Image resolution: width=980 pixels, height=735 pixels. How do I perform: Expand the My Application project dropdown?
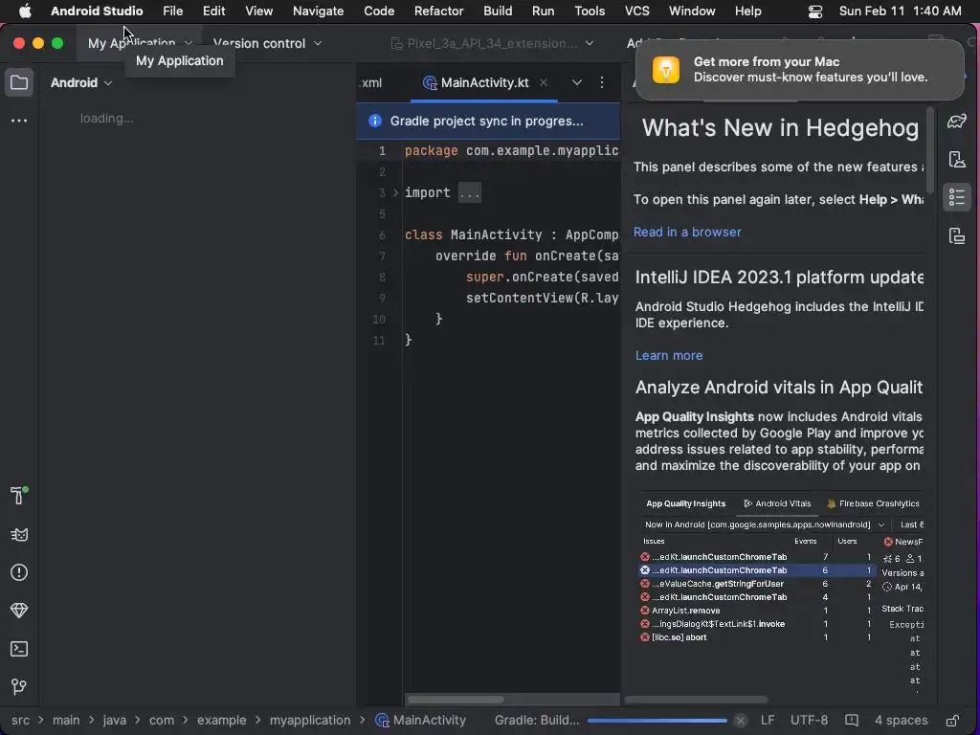(140, 43)
